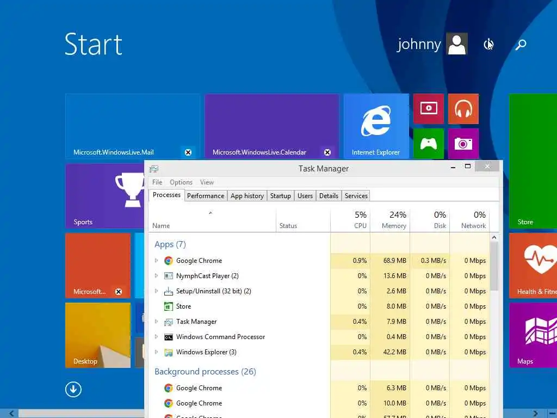Image resolution: width=557 pixels, height=418 pixels.
Task: Select the Apps (7) group heading
Action: (x=170, y=244)
